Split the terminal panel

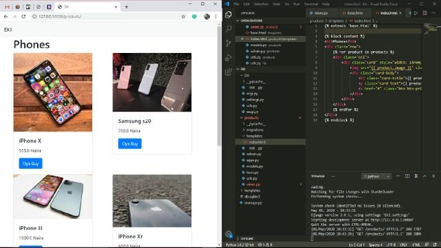click(x=407, y=176)
